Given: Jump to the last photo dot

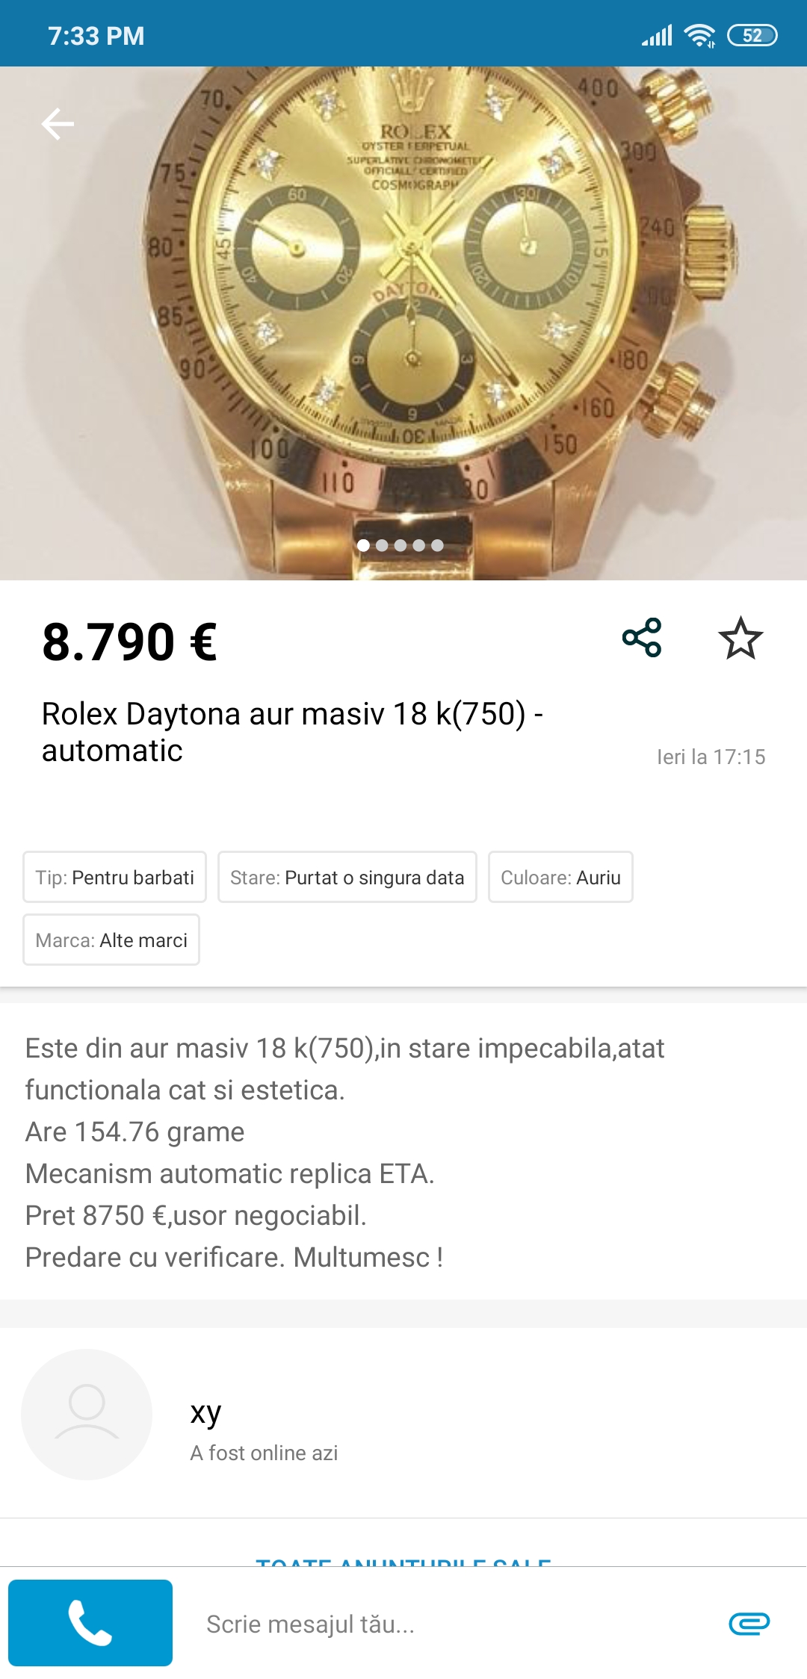Looking at the screenshot, I should coord(438,545).
